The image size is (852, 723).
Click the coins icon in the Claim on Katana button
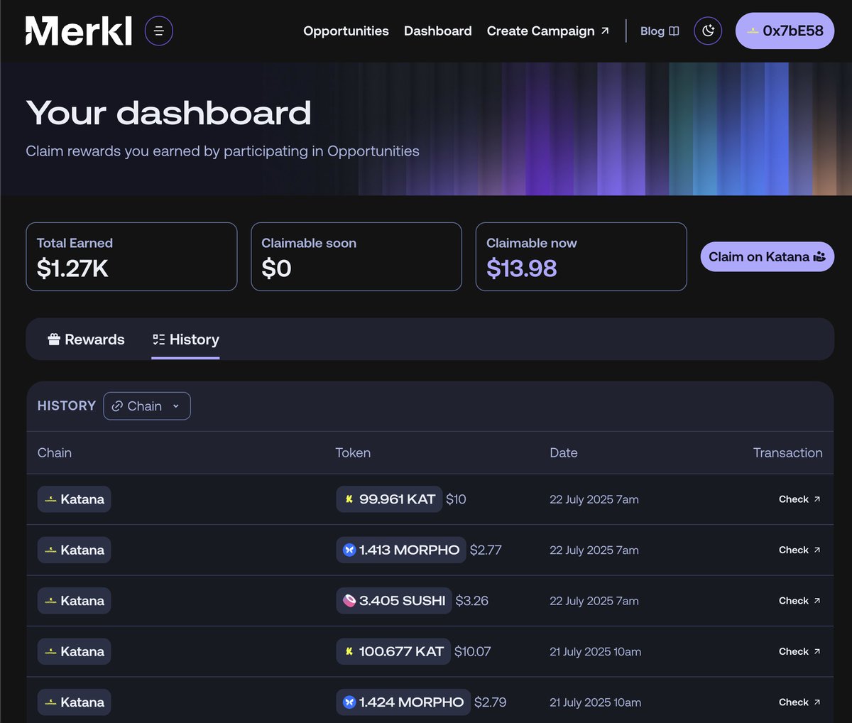(819, 257)
